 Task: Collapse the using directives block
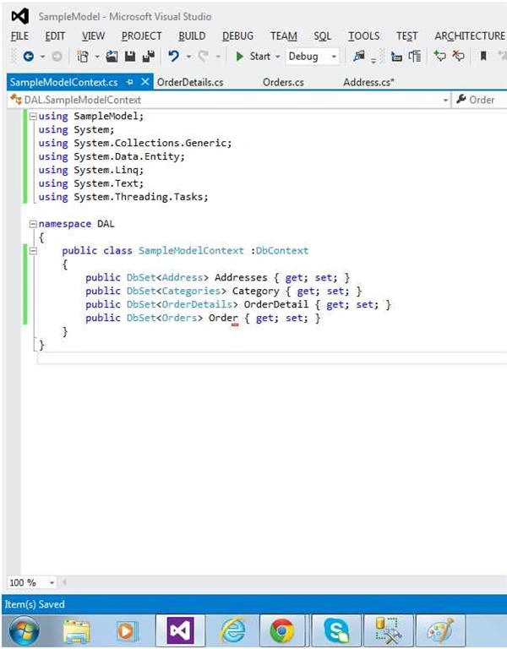33,117
